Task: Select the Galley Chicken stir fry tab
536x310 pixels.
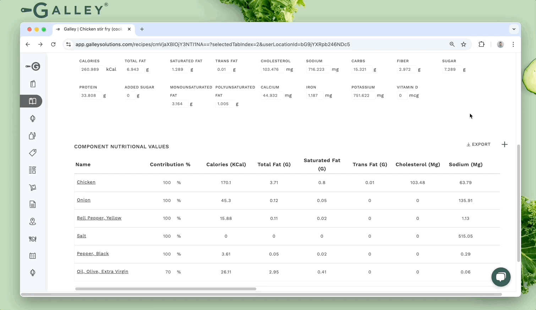Action: coord(93,29)
